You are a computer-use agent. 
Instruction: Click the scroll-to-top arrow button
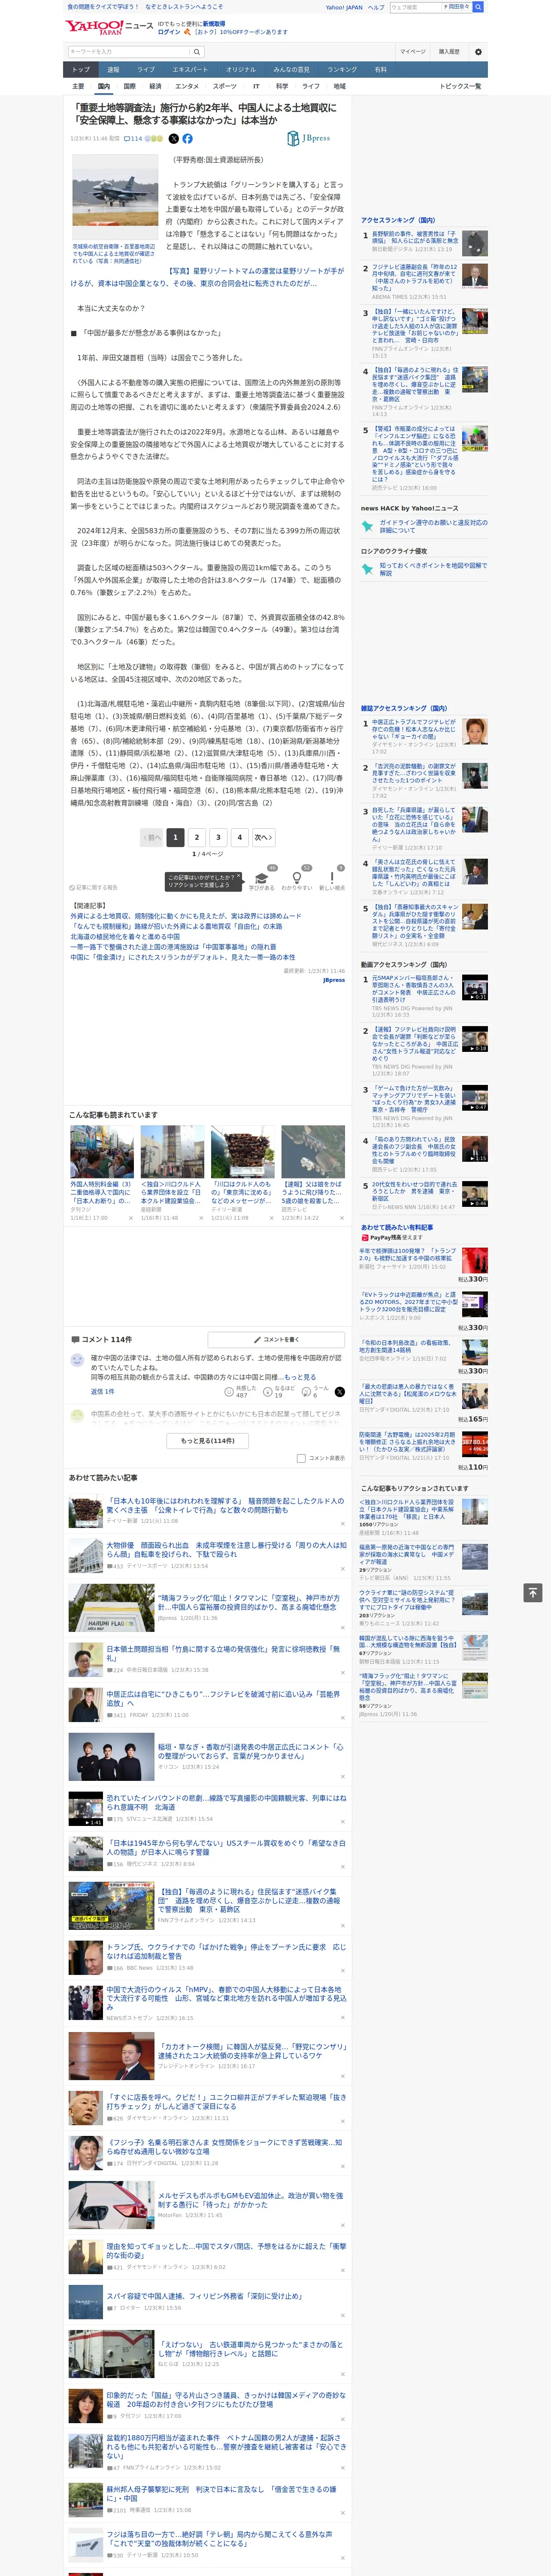coord(533,1593)
